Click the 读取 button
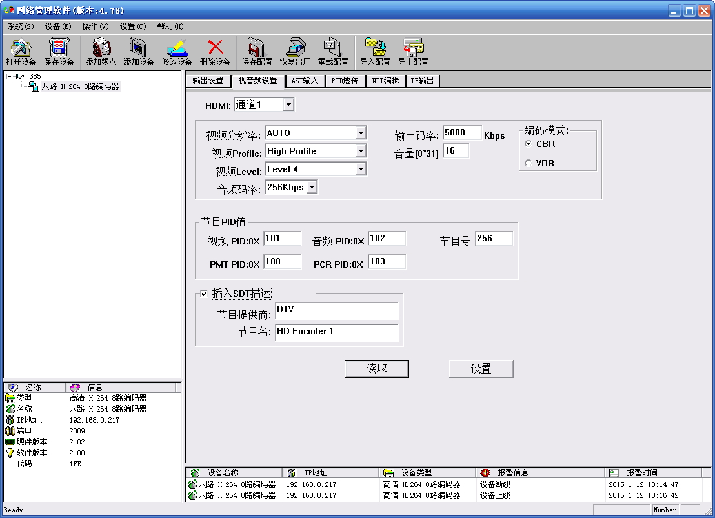 [377, 368]
